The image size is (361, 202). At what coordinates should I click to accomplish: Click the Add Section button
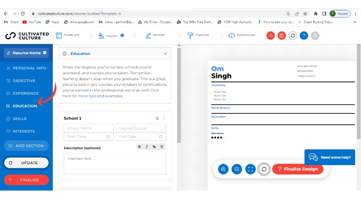coord(26,146)
